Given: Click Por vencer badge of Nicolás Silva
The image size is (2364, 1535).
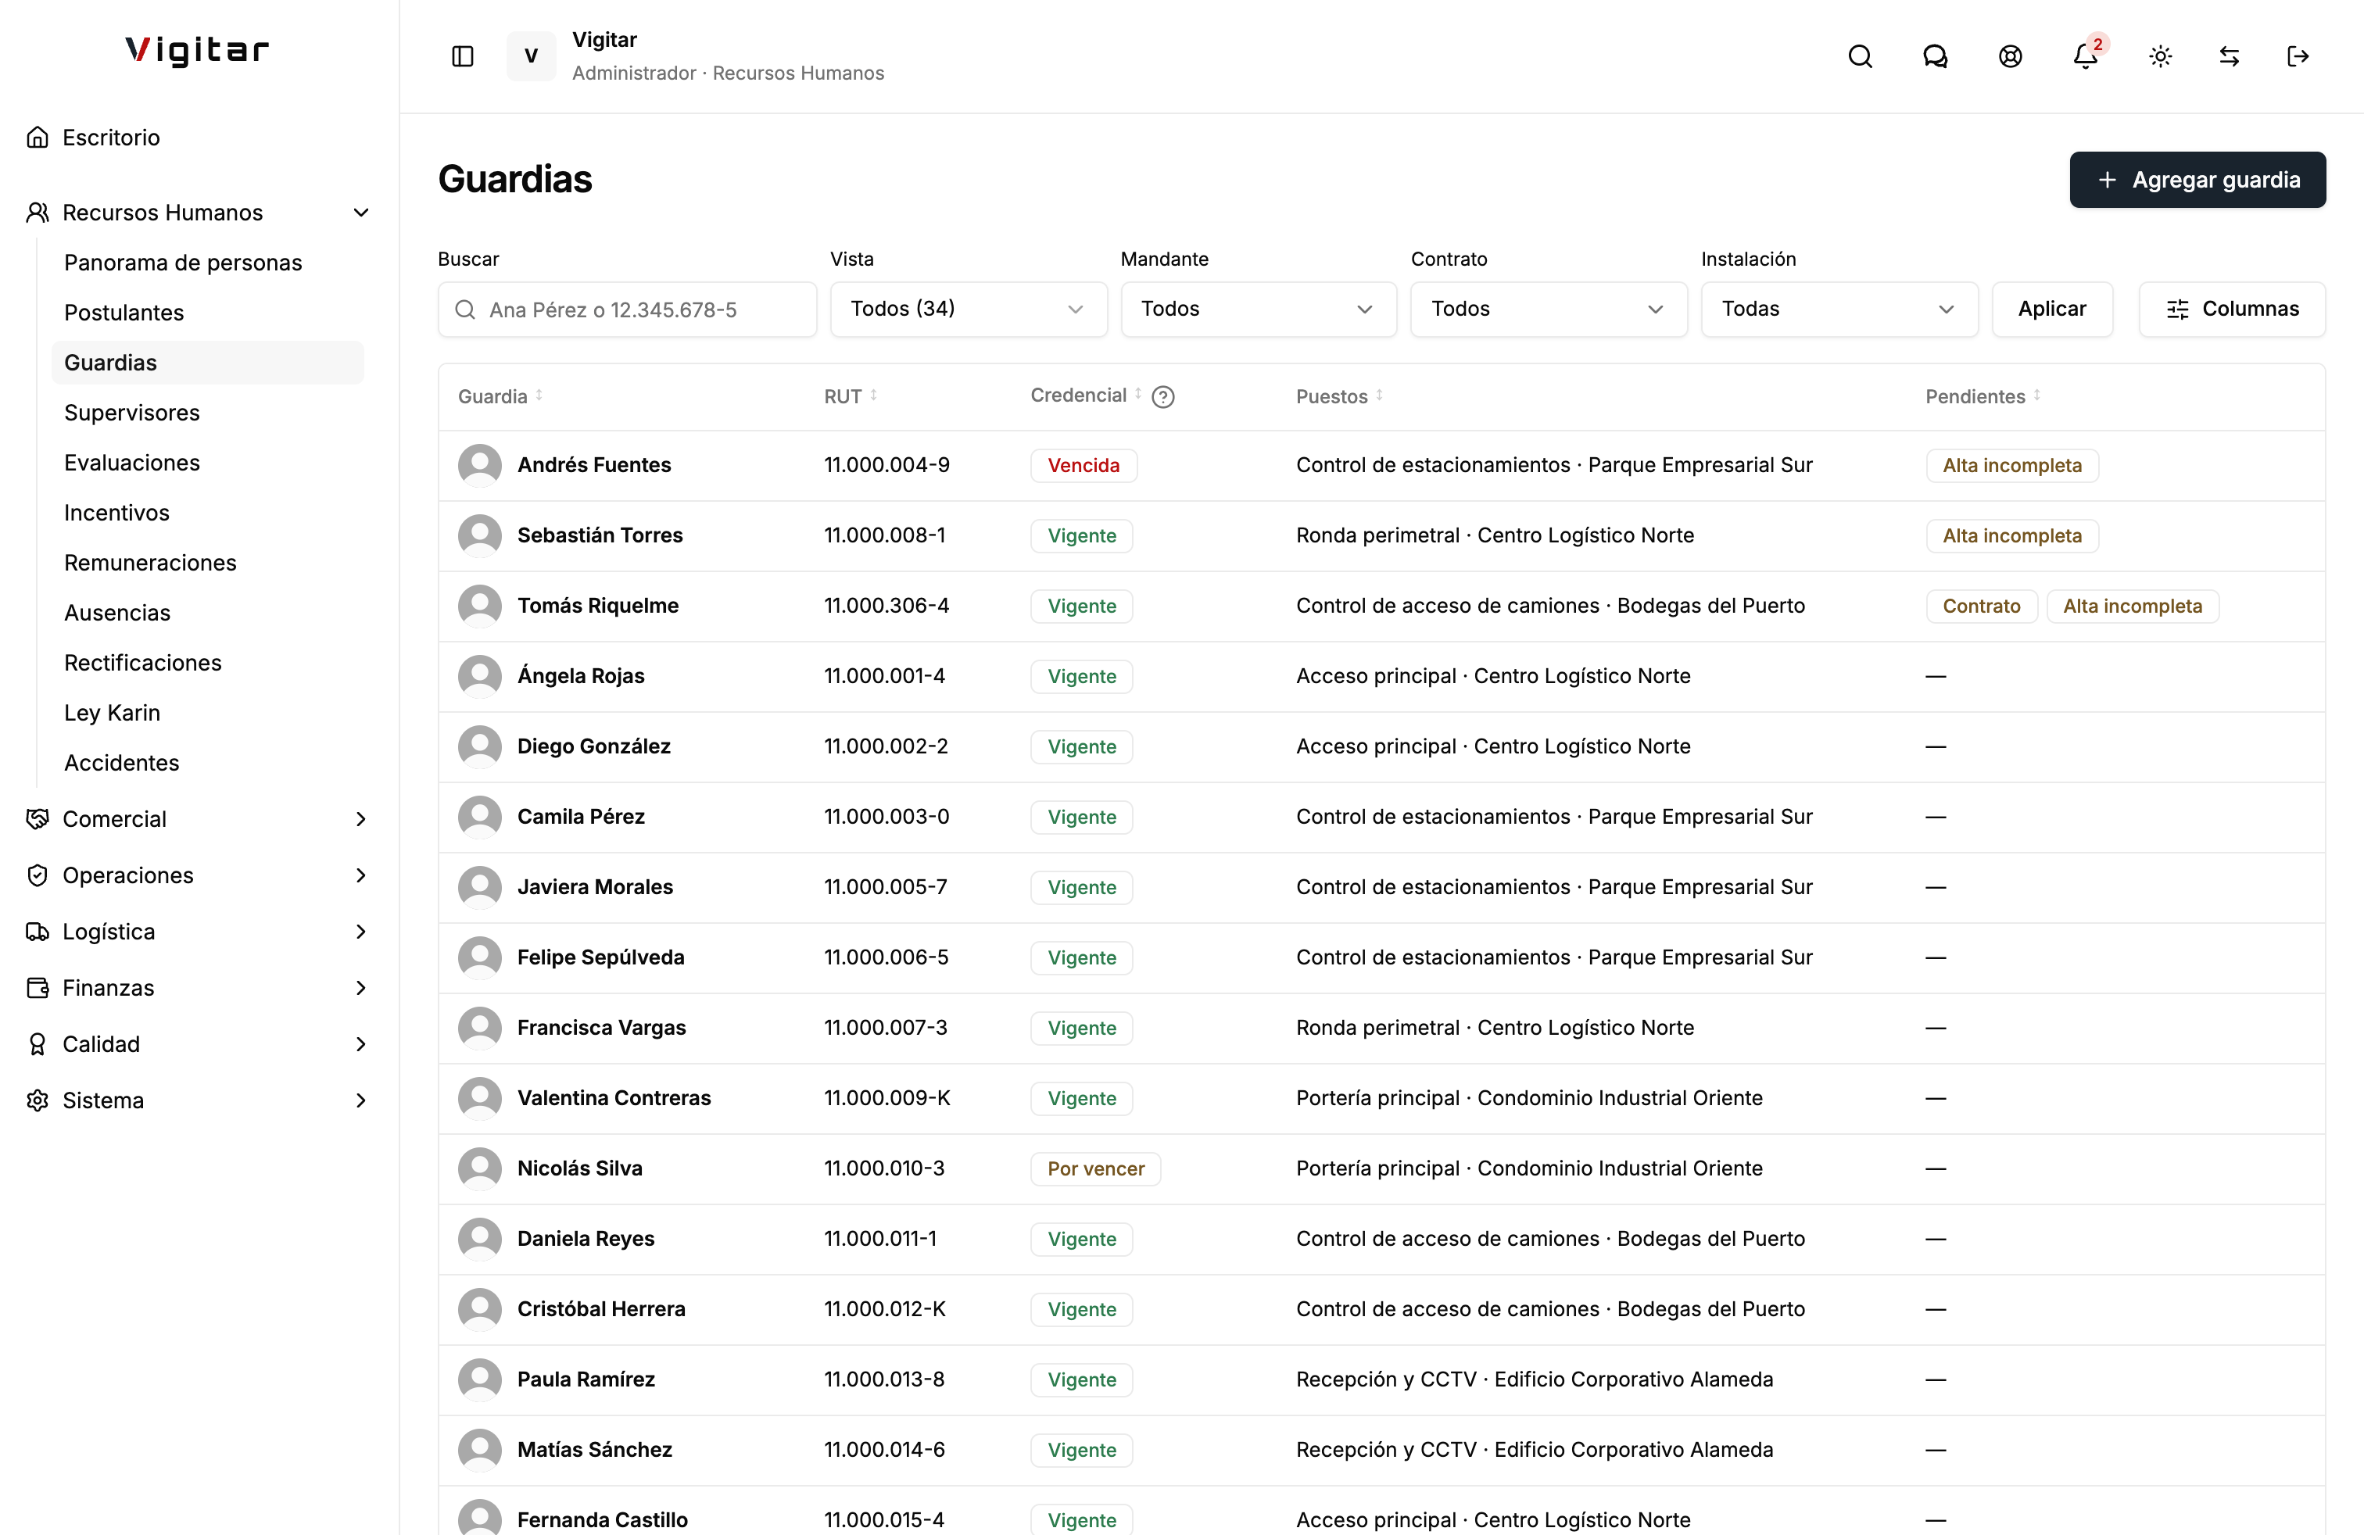Looking at the screenshot, I should [x=1095, y=1168].
